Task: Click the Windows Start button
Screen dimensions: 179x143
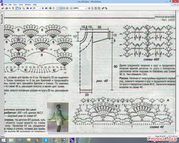Action: point(4,140)
